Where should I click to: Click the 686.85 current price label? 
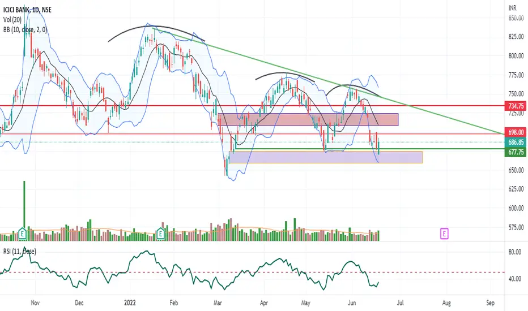pos(516,142)
